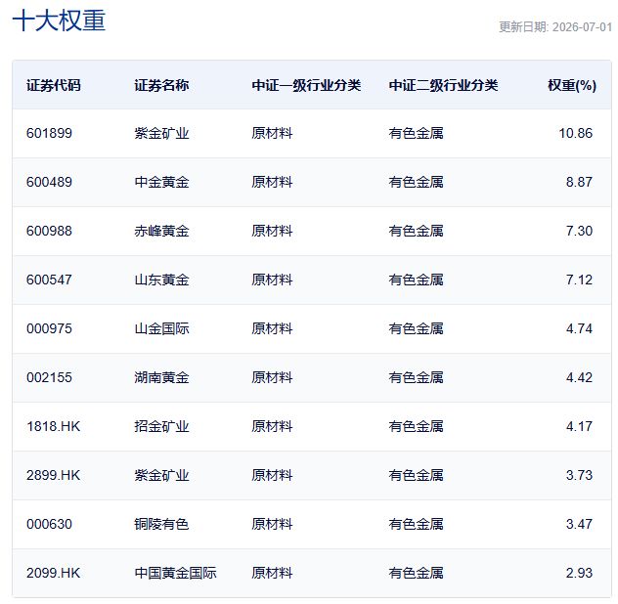Click the 十大权重 heading
The height and width of the screenshot is (604, 618).
(59, 21)
